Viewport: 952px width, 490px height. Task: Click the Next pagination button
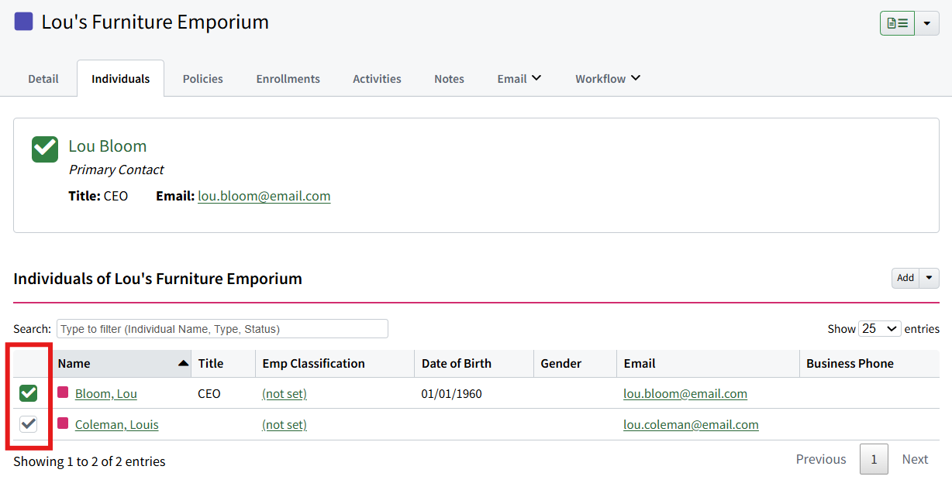click(915, 459)
